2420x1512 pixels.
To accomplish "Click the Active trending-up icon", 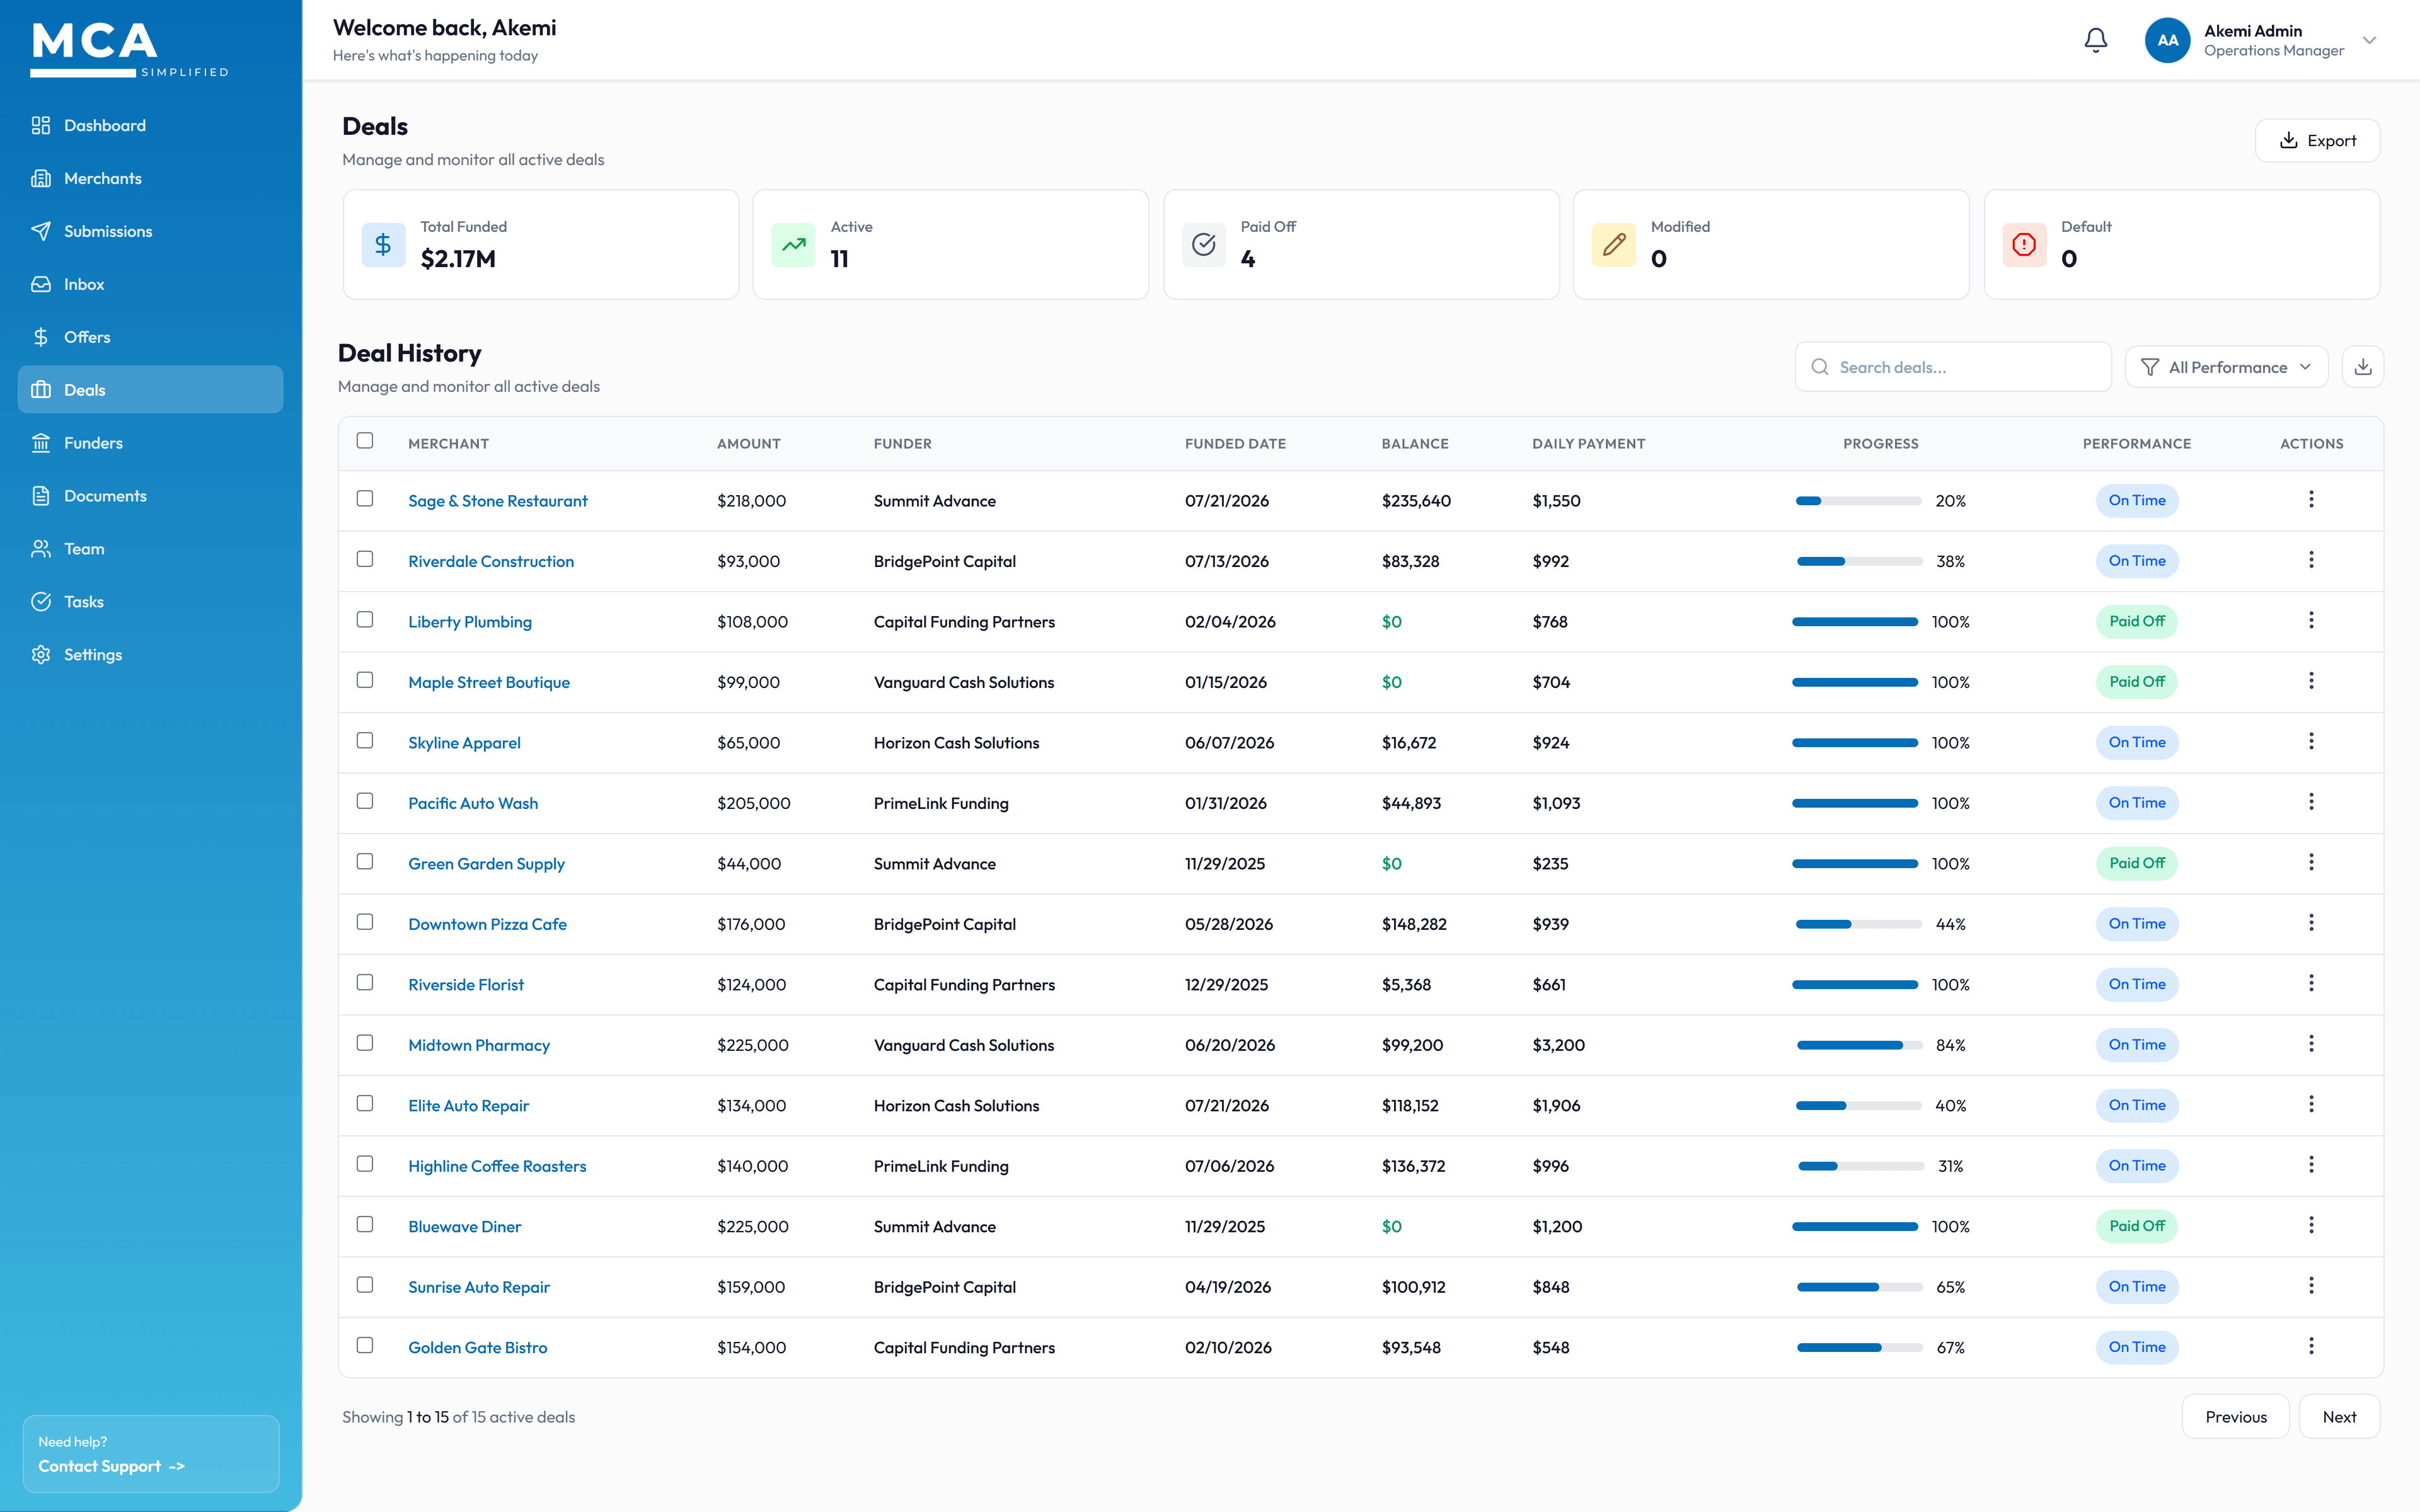I will pos(793,245).
